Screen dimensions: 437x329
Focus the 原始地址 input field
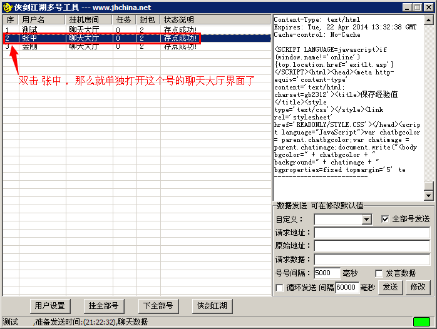pos(372,246)
